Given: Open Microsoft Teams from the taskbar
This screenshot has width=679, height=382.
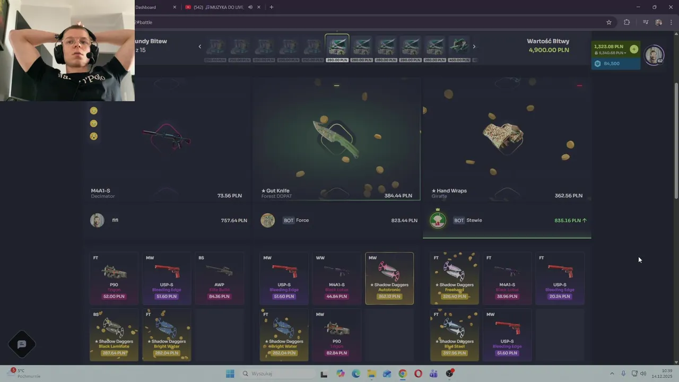Looking at the screenshot, I should point(433,374).
